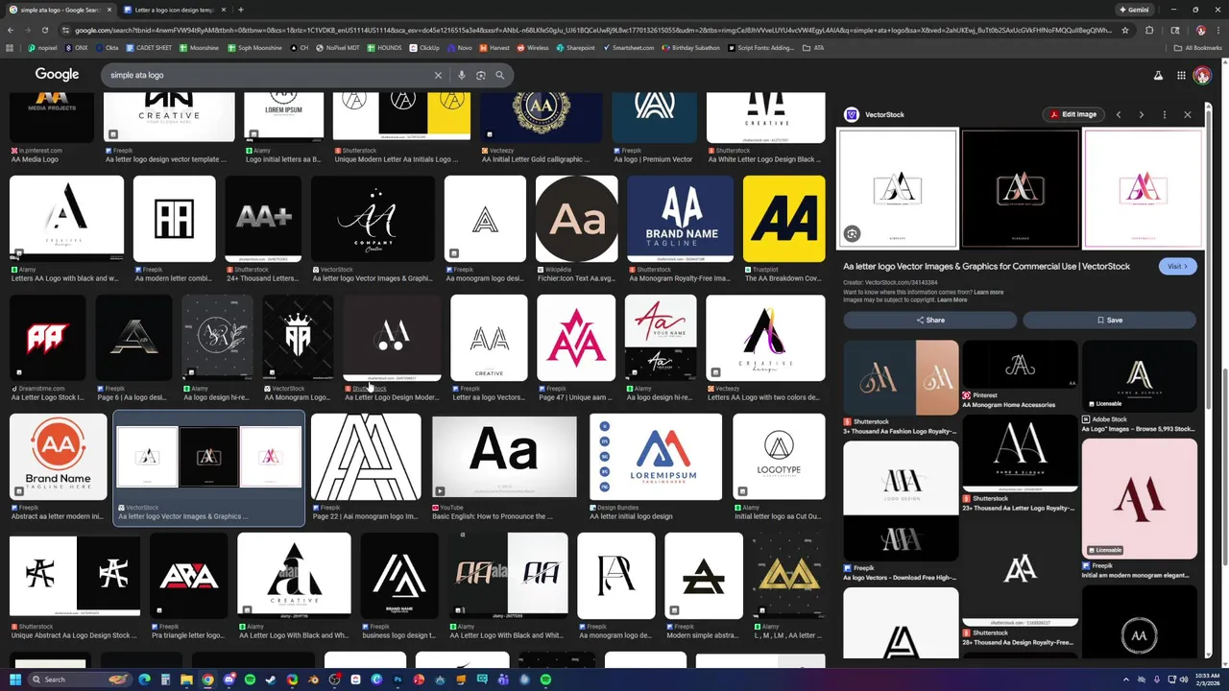Select the YouTube 'Aa' Basic English thumbnail
Viewport: 1229px width, 691px height.
coord(504,457)
